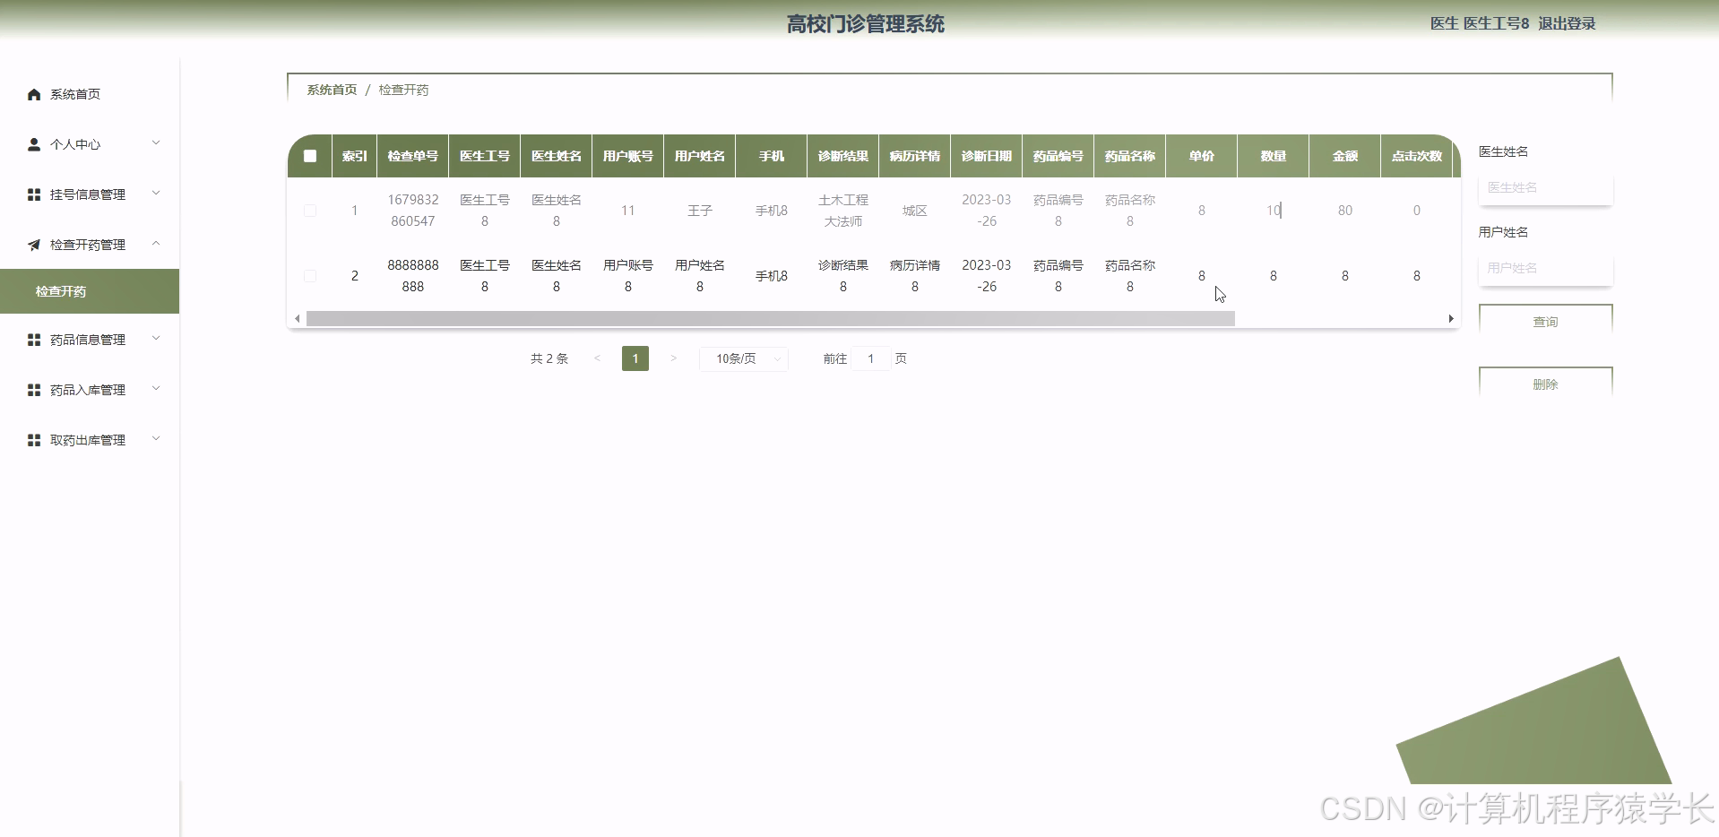Go to previous page arrow in pagination

(x=597, y=358)
